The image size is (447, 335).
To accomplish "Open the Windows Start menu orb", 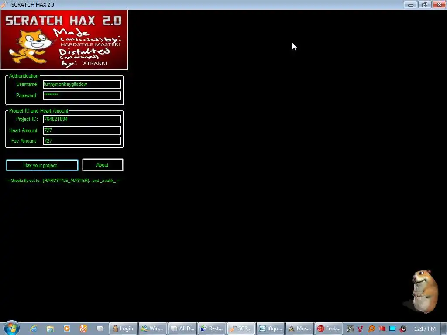I will (x=11, y=328).
